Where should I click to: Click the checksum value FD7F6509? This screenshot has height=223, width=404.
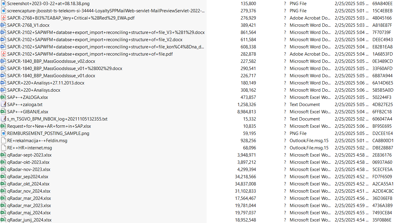tap(382, 177)
